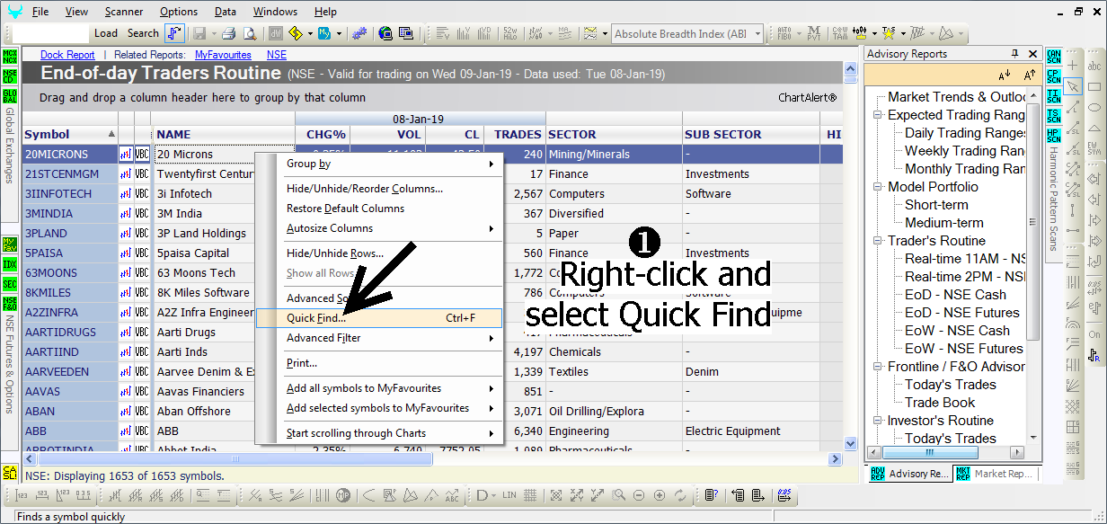
Task: Click the SEC sidebar icon
Action: click(10, 284)
